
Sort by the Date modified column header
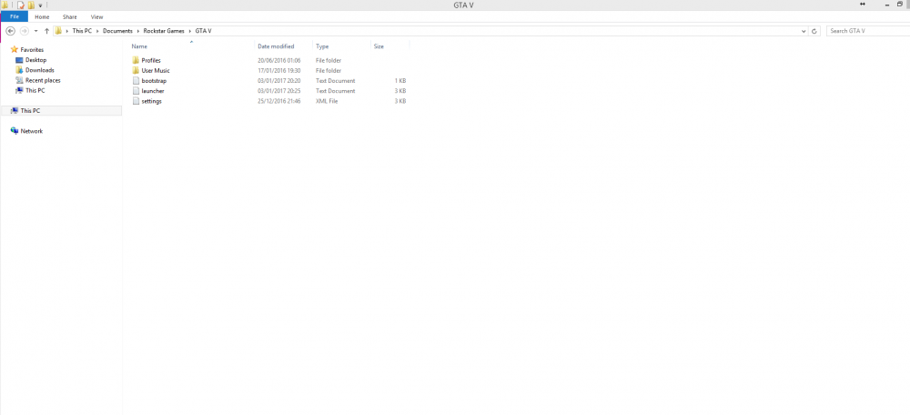pyautogui.click(x=277, y=46)
